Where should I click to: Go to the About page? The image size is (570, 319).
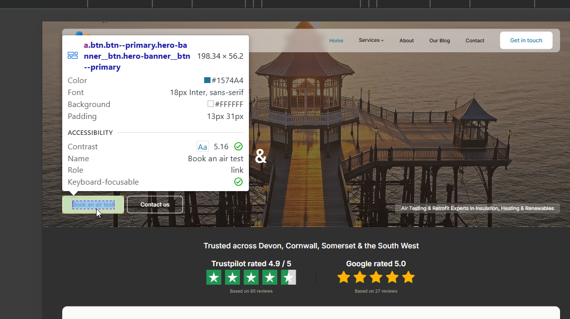coord(406,40)
